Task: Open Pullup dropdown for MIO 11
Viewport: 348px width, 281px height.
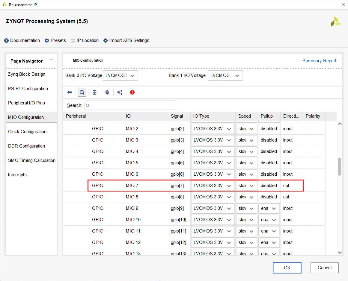Action: [269, 231]
